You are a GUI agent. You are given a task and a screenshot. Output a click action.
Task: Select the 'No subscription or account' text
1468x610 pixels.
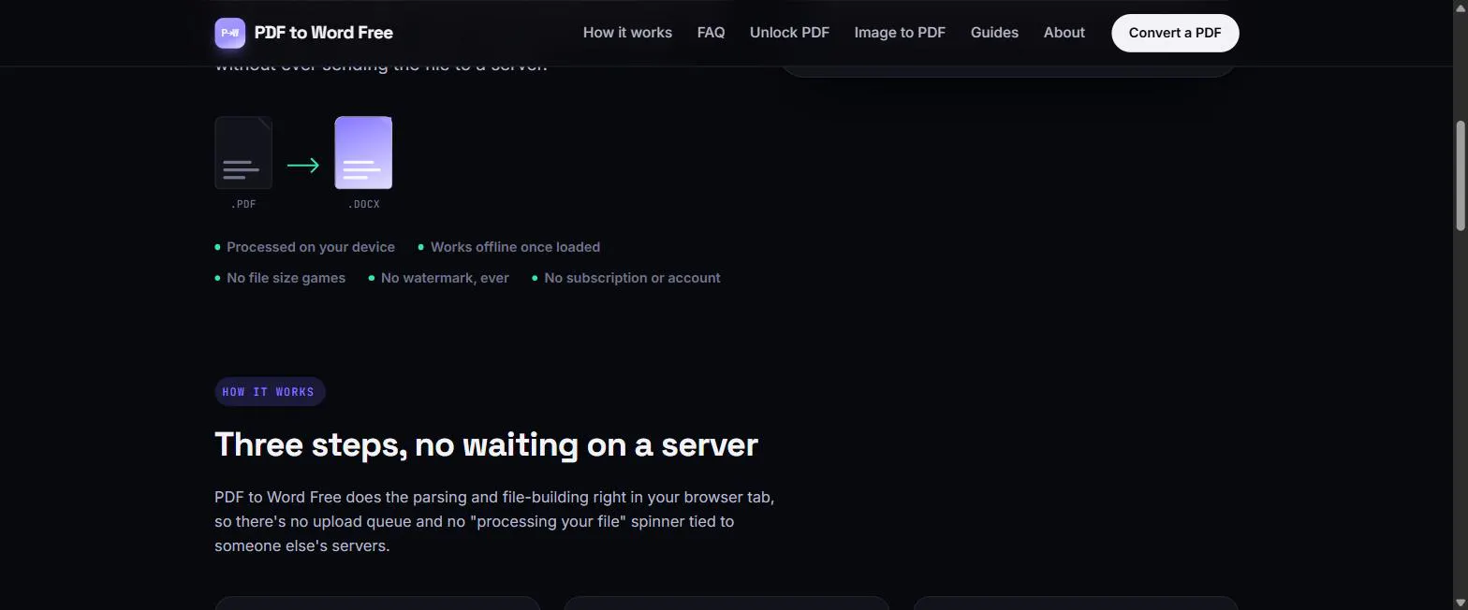632,278
